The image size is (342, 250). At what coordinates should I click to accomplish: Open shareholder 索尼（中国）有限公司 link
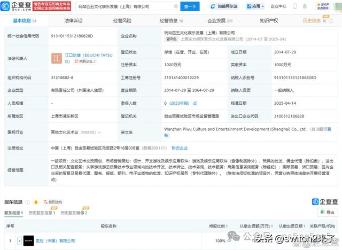pyautogui.click(x=55, y=241)
